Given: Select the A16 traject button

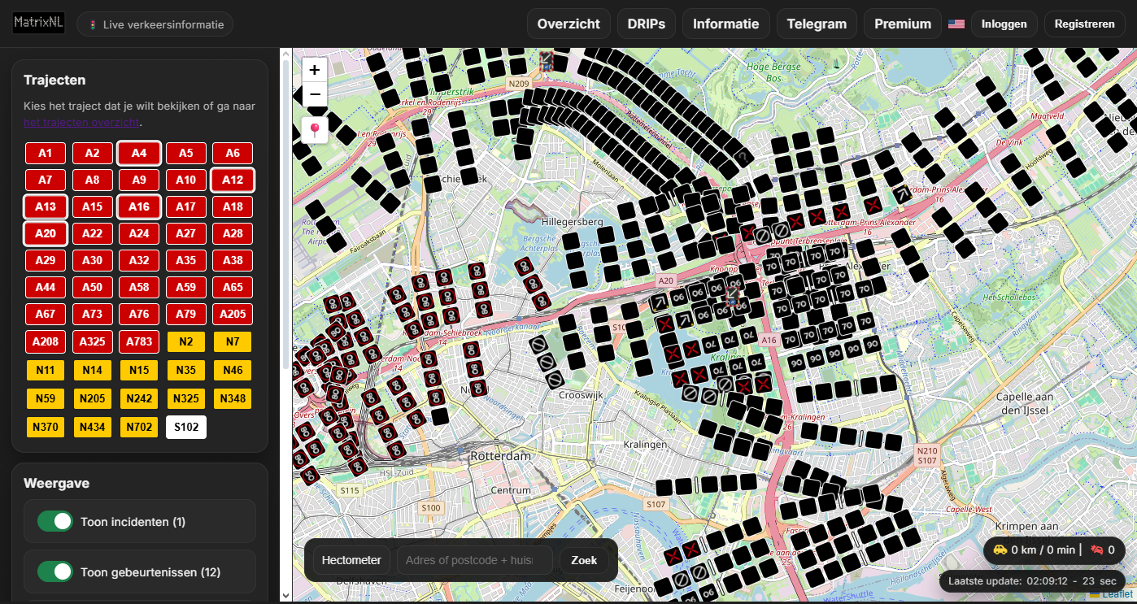Looking at the screenshot, I should pos(139,206).
